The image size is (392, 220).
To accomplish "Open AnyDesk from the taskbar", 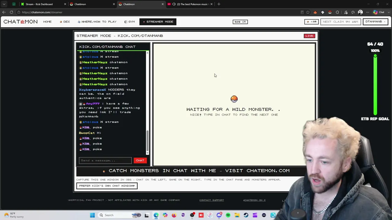I will (x=201, y=215).
